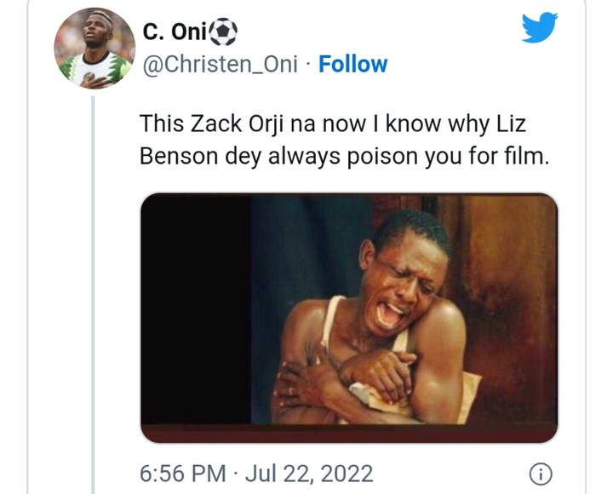The height and width of the screenshot is (494, 613).
Task: Click the Twitter bird logo
Action: pyautogui.click(x=539, y=27)
